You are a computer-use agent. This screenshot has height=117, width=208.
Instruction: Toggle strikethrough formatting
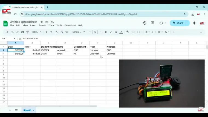116,32
